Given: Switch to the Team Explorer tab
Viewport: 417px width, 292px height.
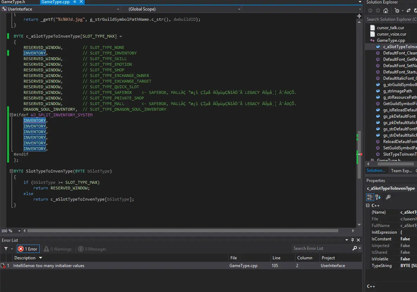Looking at the screenshot, I should pos(401,171).
